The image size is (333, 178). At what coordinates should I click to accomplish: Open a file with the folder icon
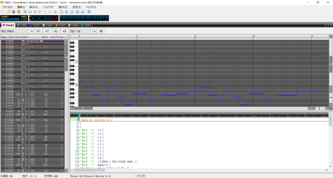pyautogui.click(x=9, y=12)
